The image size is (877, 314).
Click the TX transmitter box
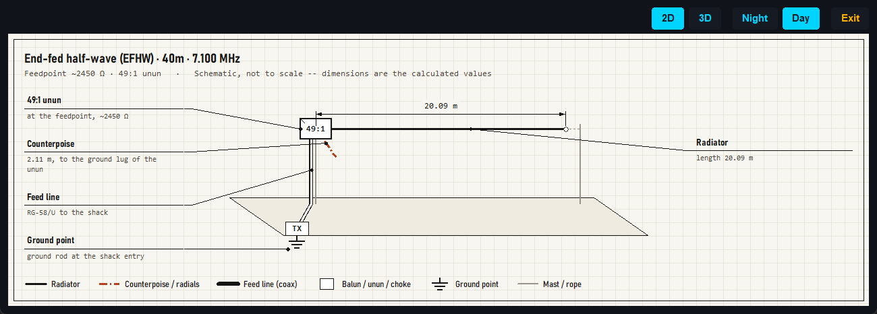(x=297, y=228)
